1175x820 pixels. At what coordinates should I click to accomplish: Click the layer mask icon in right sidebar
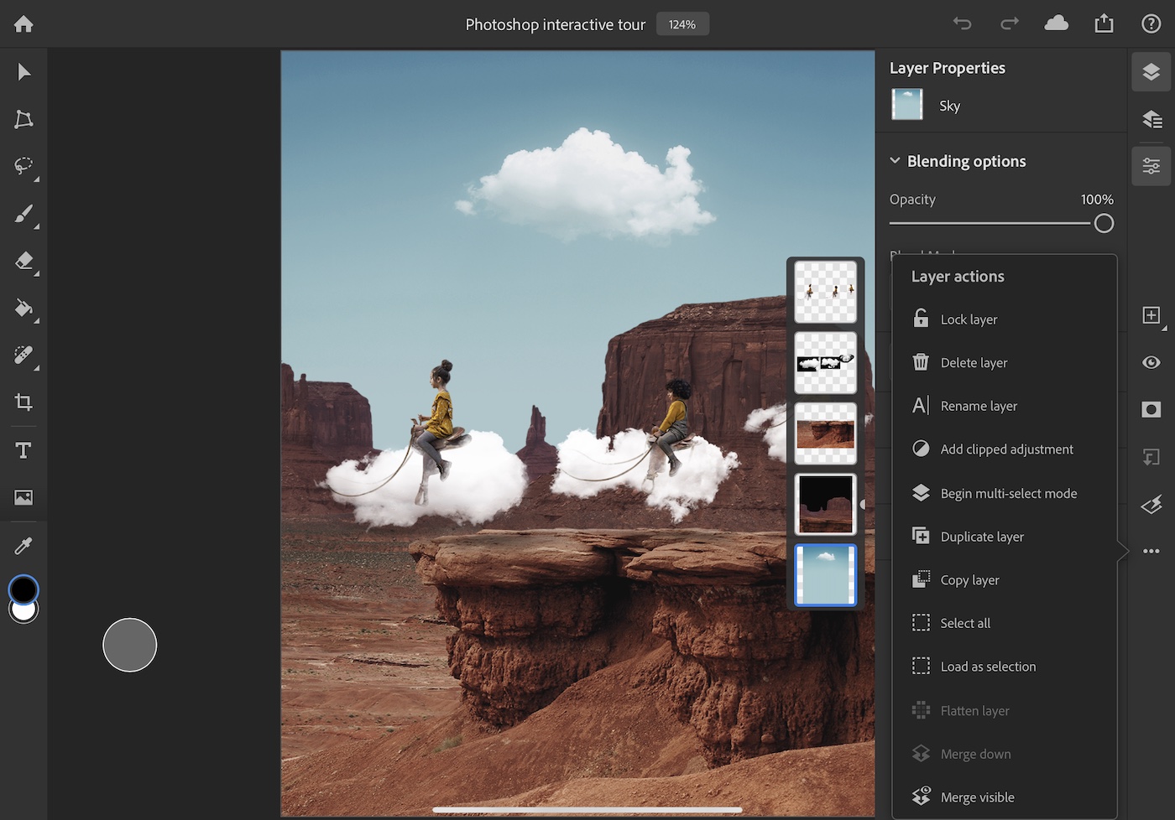pyautogui.click(x=1151, y=409)
